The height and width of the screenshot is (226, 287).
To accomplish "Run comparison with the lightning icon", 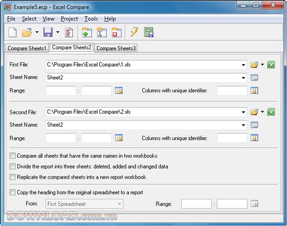I will [x=134, y=32].
